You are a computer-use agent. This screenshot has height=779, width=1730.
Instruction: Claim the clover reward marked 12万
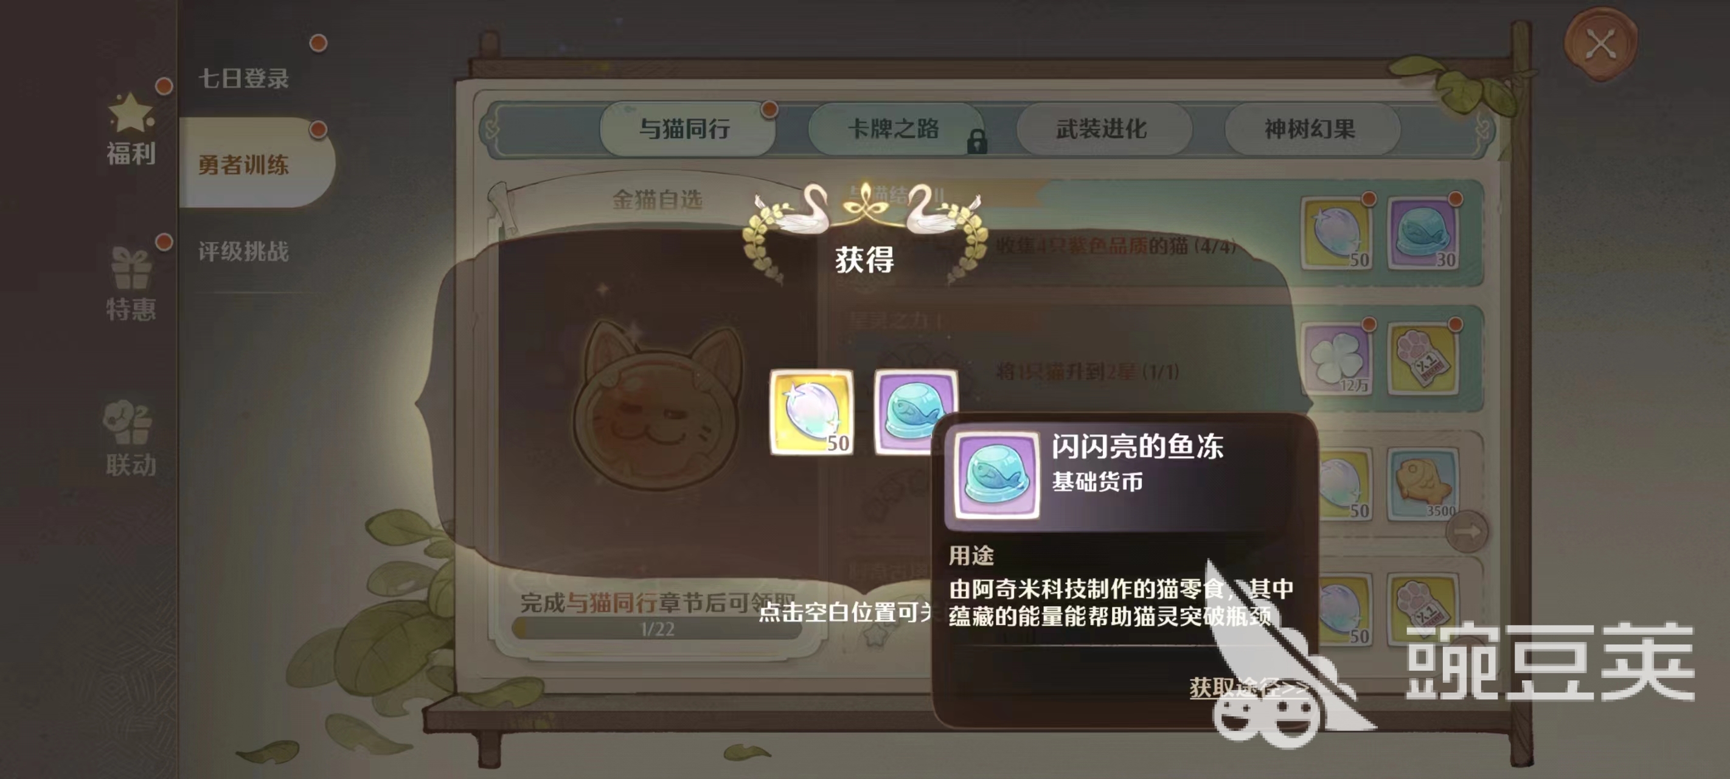(1336, 359)
